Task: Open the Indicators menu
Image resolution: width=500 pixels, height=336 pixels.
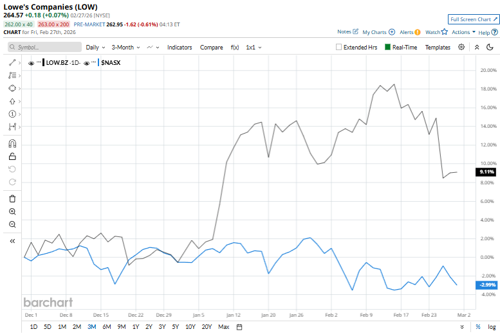Action: click(x=180, y=47)
